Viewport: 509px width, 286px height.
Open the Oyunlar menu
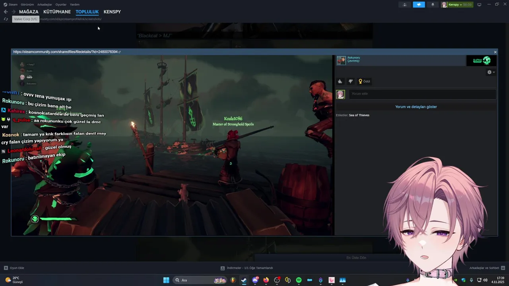click(x=61, y=4)
